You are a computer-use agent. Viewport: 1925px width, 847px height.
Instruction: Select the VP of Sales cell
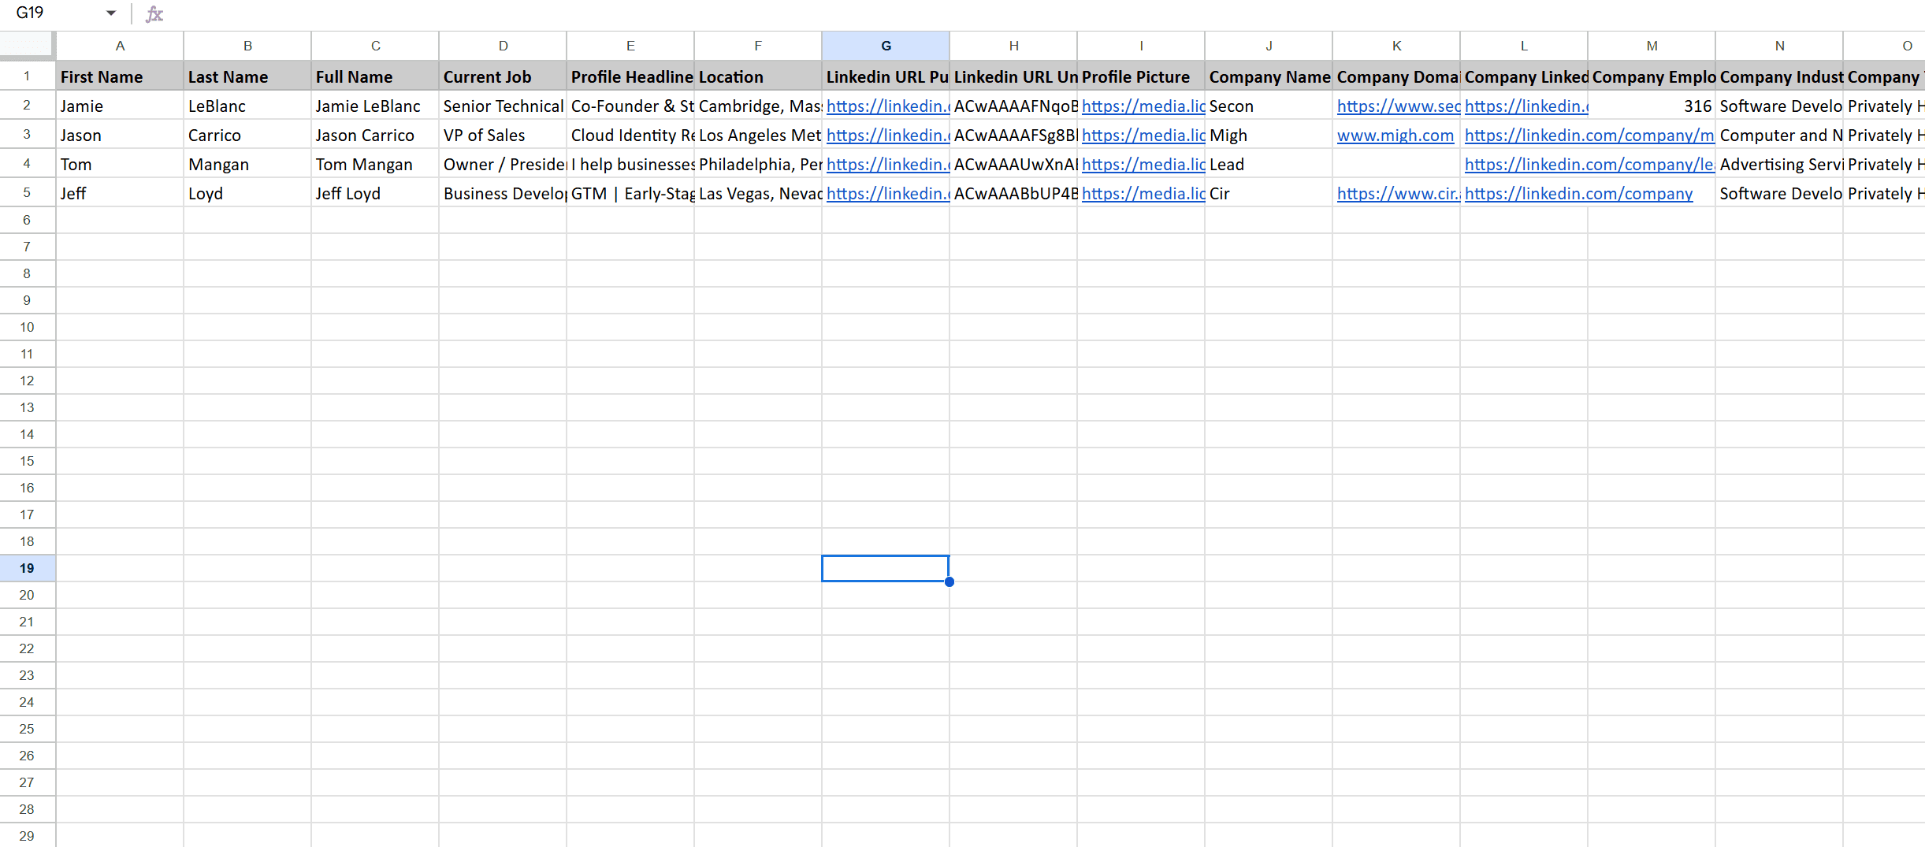[x=502, y=136]
